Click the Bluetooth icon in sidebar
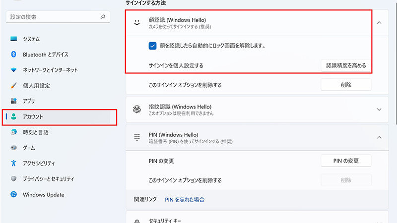 (14, 55)
